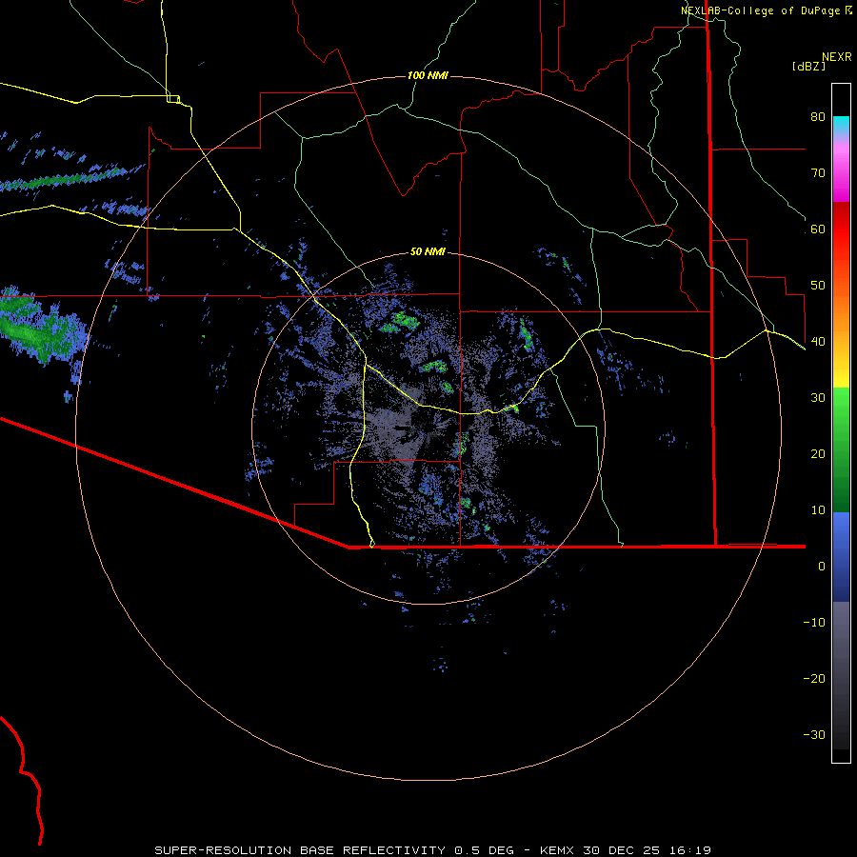Click the 60 value on the dBZ scale

[x=818, y=229]
